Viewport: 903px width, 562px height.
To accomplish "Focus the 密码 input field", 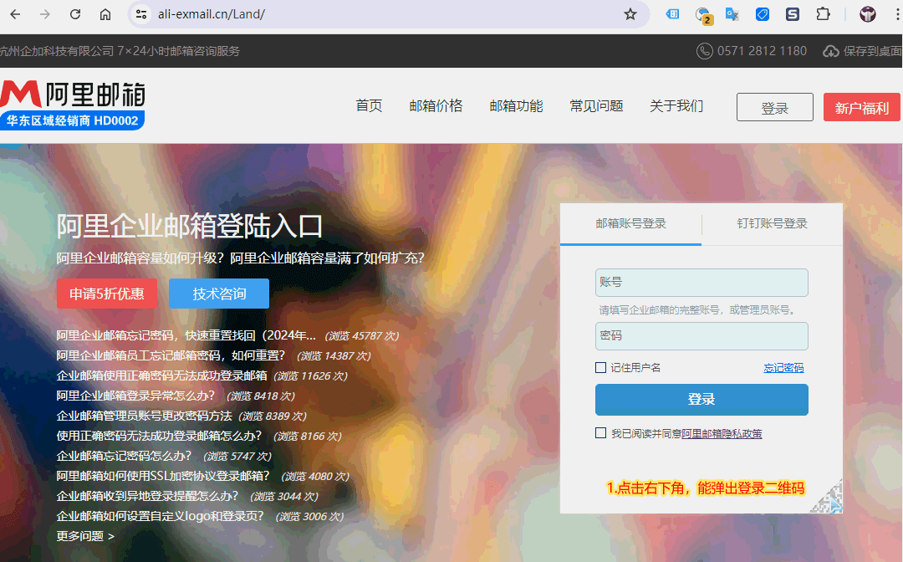I will [701, 336].
